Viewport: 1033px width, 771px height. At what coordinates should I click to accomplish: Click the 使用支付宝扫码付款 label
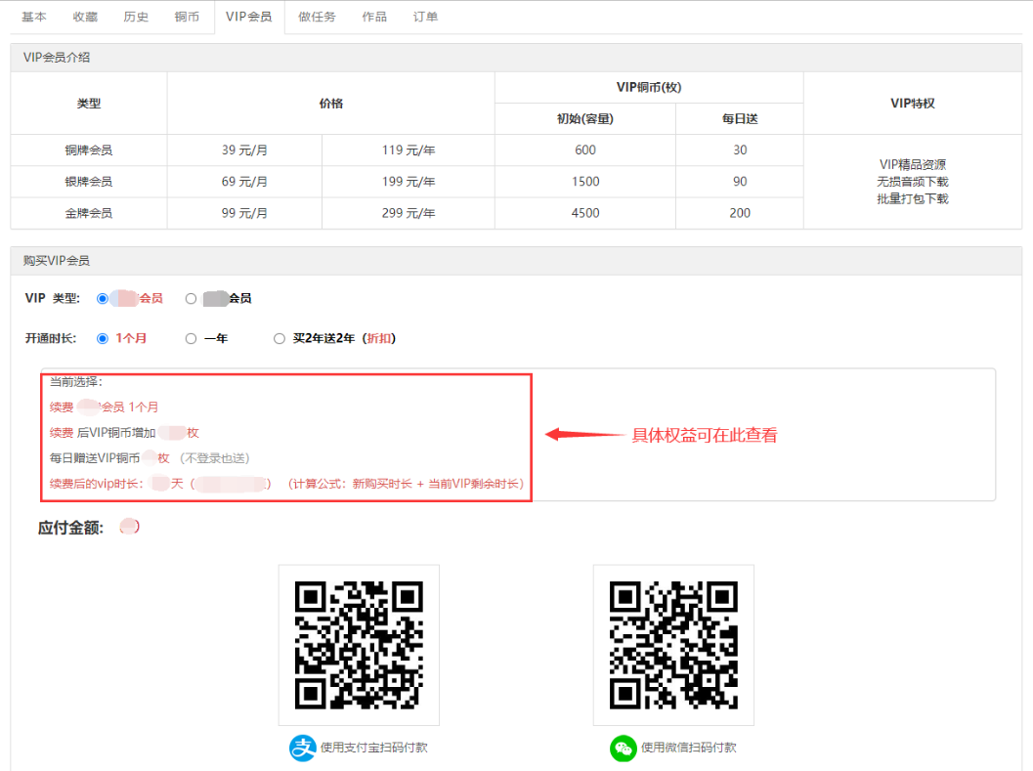point(374,748)
